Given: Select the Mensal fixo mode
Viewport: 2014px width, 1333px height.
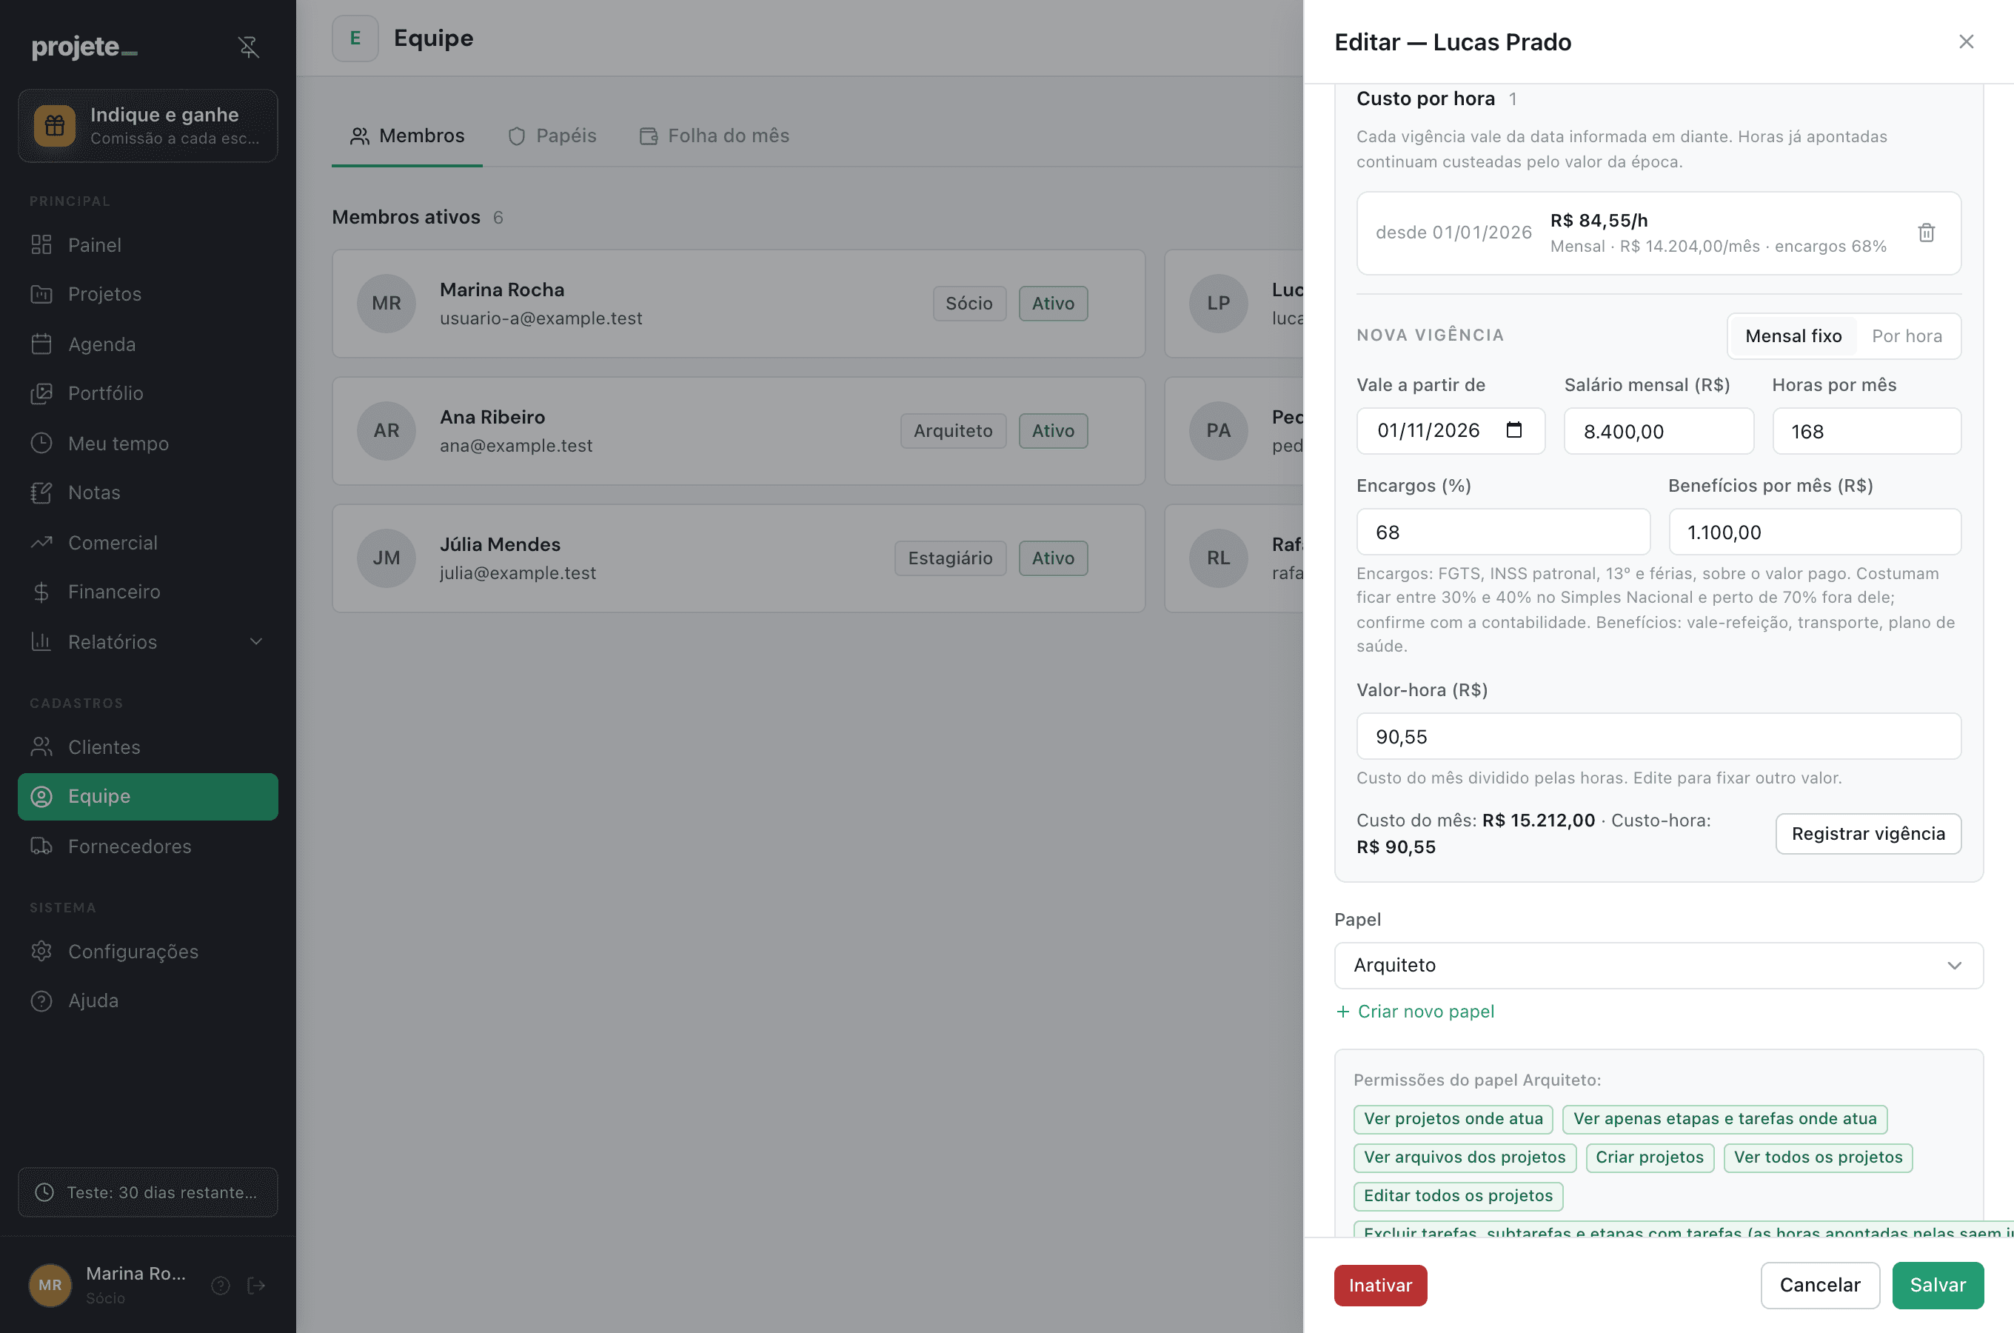Looking at the screenshot, I should pyautogui.click(x=1793, y=335).
